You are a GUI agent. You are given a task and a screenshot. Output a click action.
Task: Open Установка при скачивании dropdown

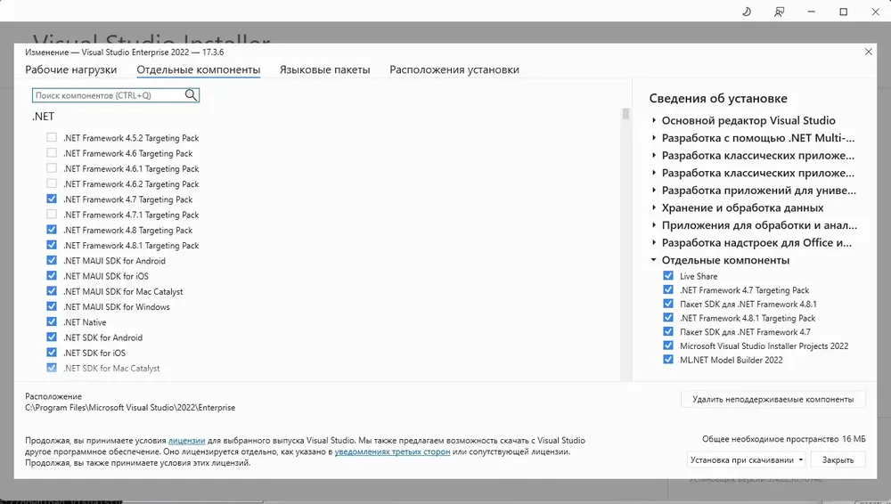pyautogui.click(x=747, y=459)
